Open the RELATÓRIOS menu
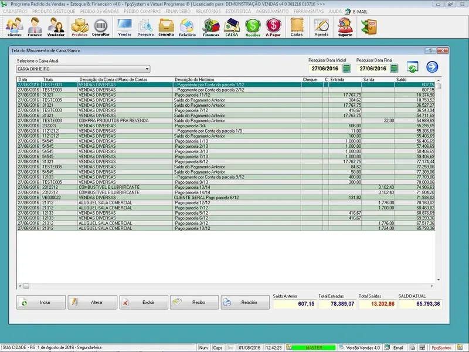 click(x=209, y=11)
